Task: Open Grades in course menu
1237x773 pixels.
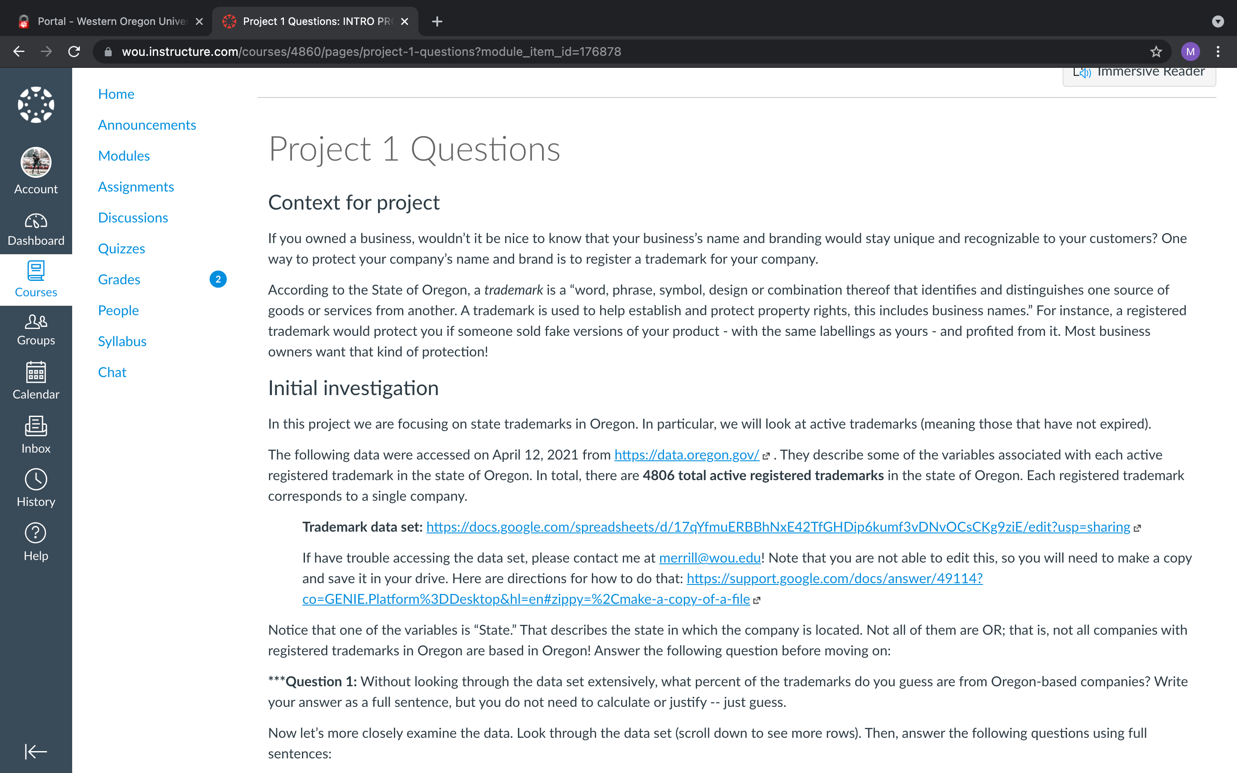Action: tap(119, 280)
